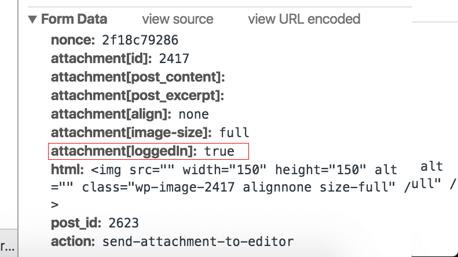
Task: Select the action value send-attachment-to-editor
Action: [x=198, y=241]
